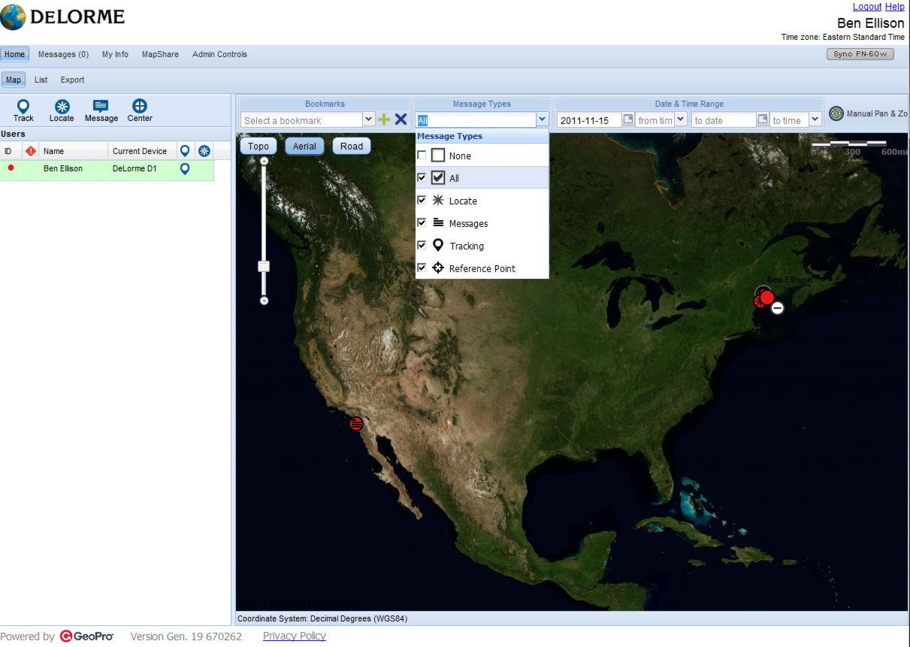Click the Message Types field showing All
Image resolution: width=910 pixels, height=647 pixels.
pos(476,120)
